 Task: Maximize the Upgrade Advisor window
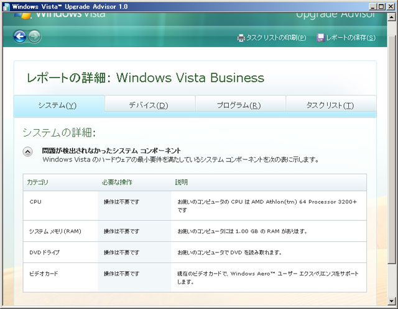point(381,7)
